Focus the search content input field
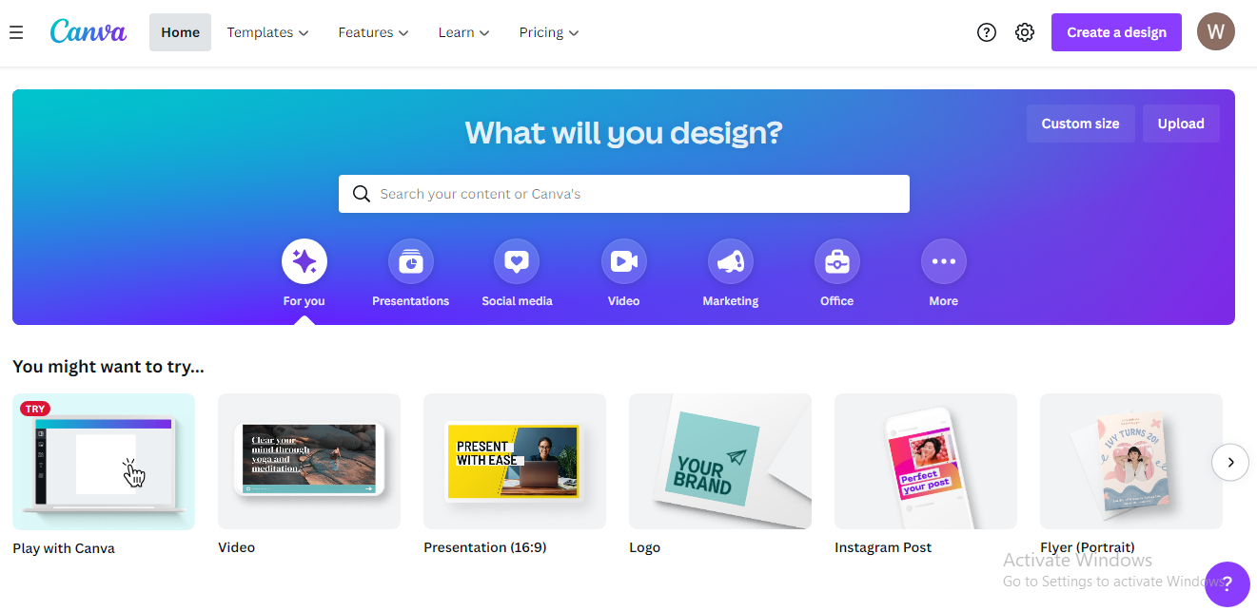This screenshot has height=611, width=1257. click(x=624, y=194)
